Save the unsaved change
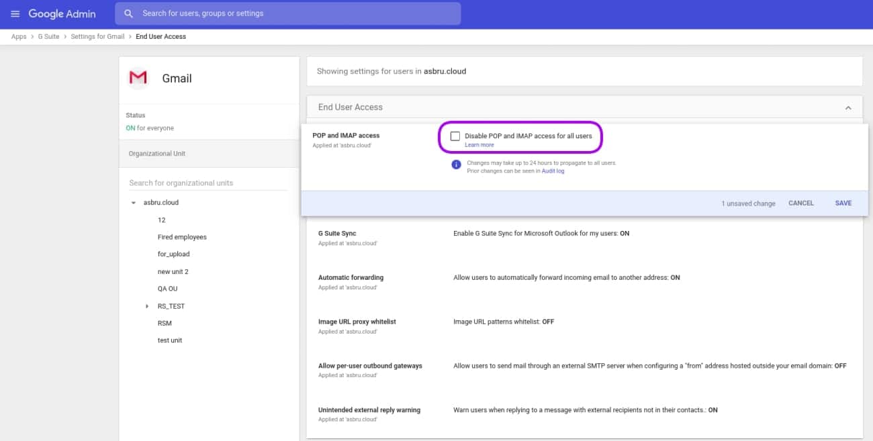Image resolution: width=873 pixels, height=441 pixels. pyautogui.click(x=843, y=203)
